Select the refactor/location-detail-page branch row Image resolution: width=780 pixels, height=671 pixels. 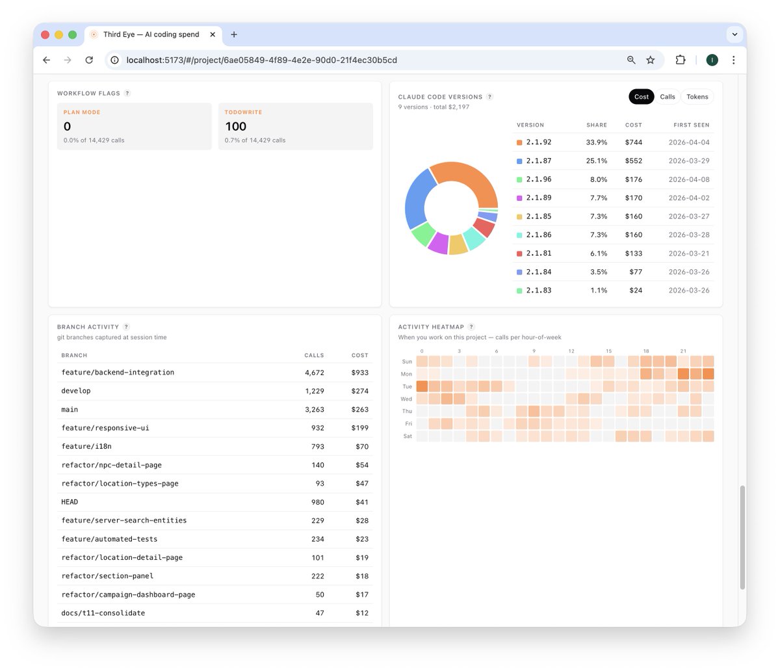pyautogui.click(x=215, y=558)
